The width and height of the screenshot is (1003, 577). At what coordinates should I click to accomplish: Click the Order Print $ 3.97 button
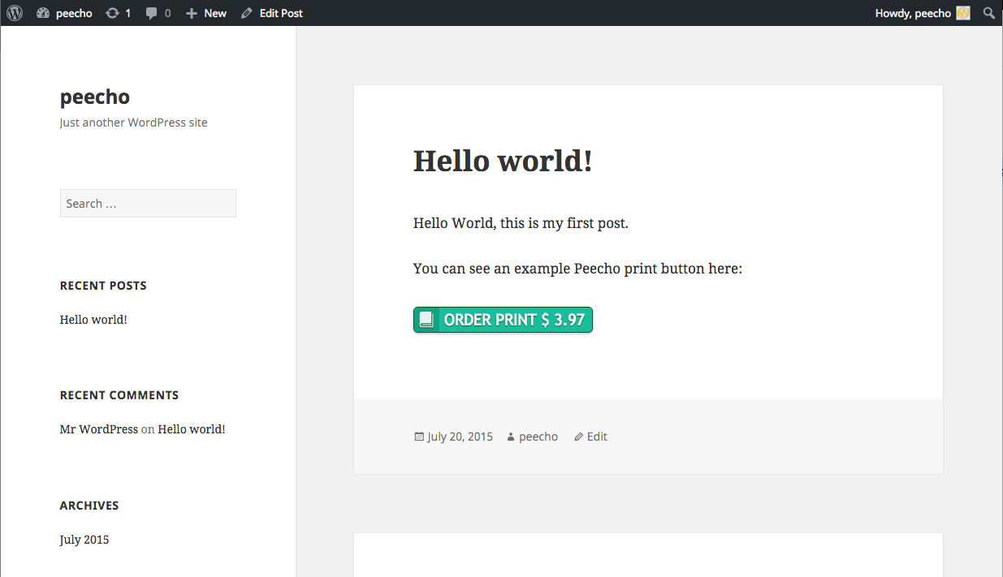click(x=503, y=320)
